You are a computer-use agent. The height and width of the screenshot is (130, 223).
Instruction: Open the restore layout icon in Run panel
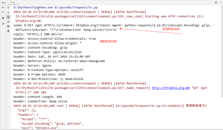coord(3,18)
